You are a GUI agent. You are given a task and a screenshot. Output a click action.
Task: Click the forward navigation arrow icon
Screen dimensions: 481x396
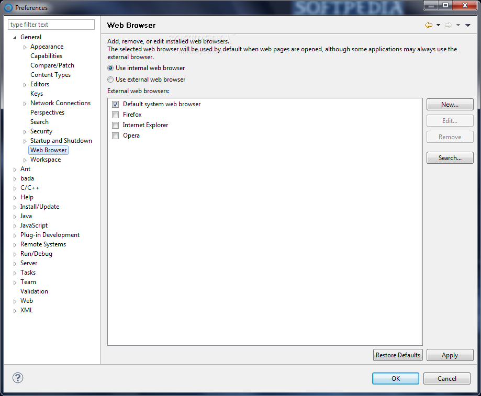tap(449, 25)
